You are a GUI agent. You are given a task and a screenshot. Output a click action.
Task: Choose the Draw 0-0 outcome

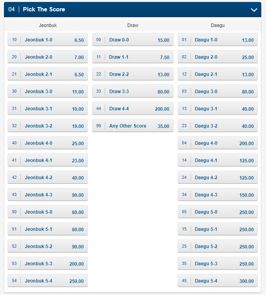pyautogui.click(x=133, y=40)
